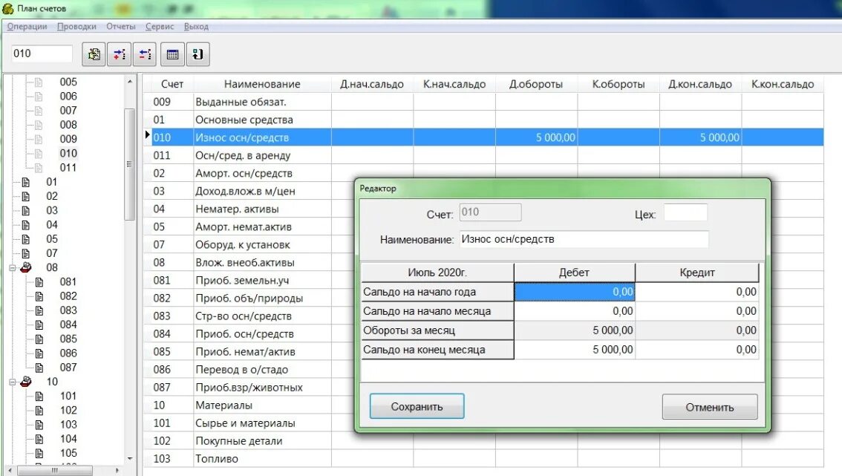Image resolution: width=842 pixels, height=476 pixels.
Task: Click the document icon of tree item 101
Action: [x=39, y=396]
